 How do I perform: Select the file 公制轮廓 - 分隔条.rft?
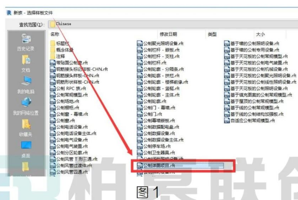click(x=160, y=69)
